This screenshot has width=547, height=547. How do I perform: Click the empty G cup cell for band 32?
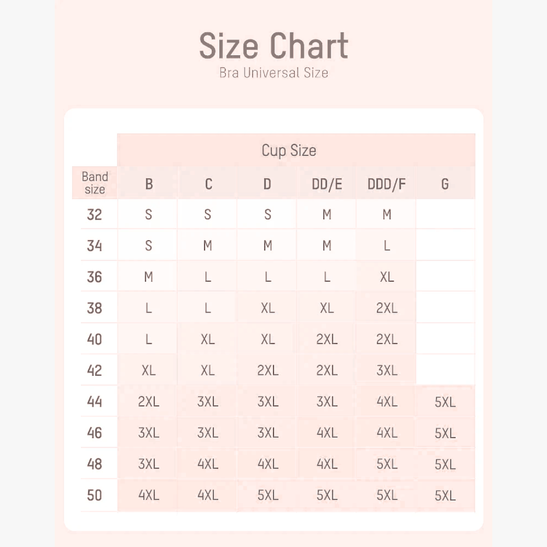(445, 215)
